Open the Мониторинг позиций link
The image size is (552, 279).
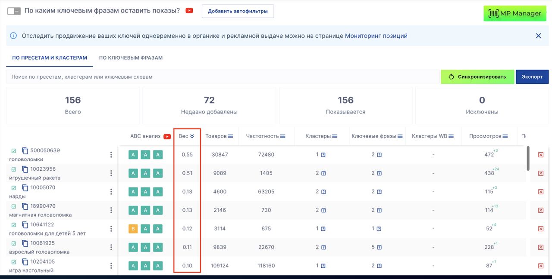click(376, 36)
